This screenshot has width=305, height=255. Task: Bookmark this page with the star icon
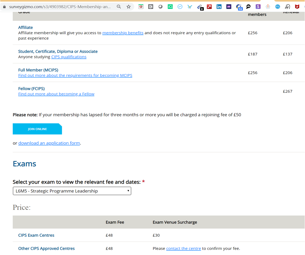pyautogui.click(x=129, y=7)
